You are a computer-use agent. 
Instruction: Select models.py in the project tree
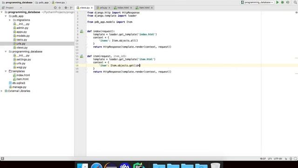coord(21,36)
